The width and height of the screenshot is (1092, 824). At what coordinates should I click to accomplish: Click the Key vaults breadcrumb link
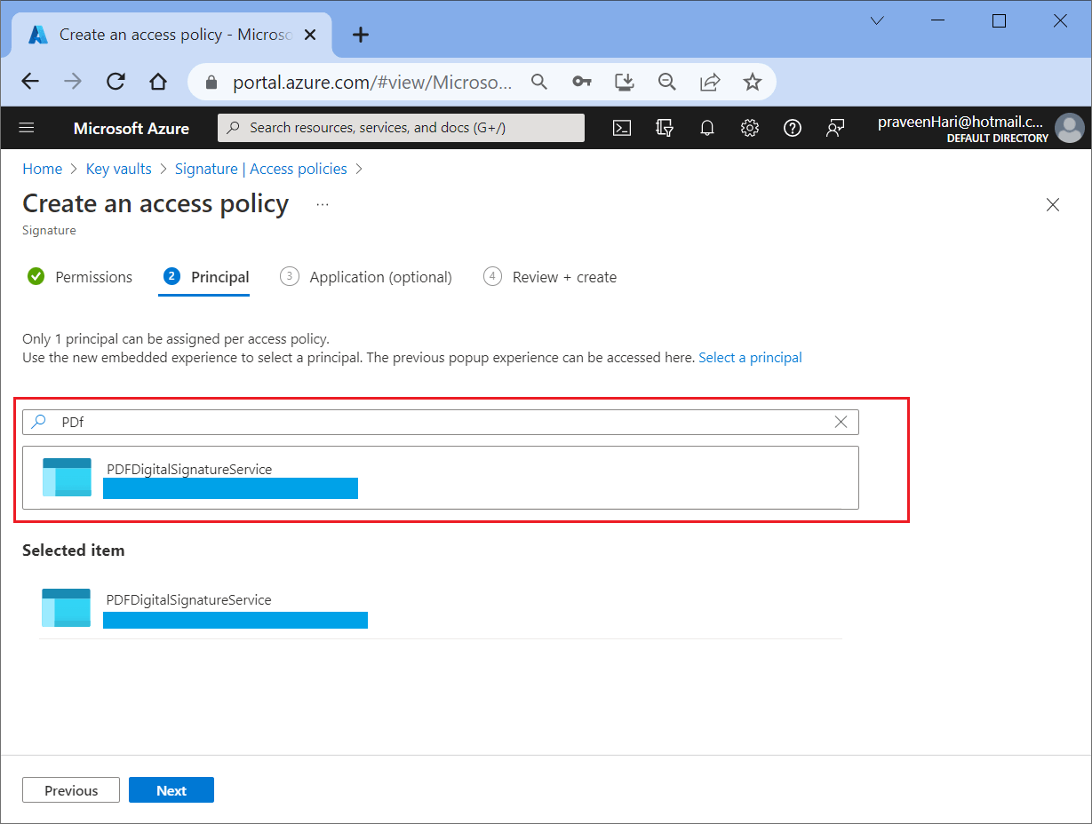[x=119, y=169]
